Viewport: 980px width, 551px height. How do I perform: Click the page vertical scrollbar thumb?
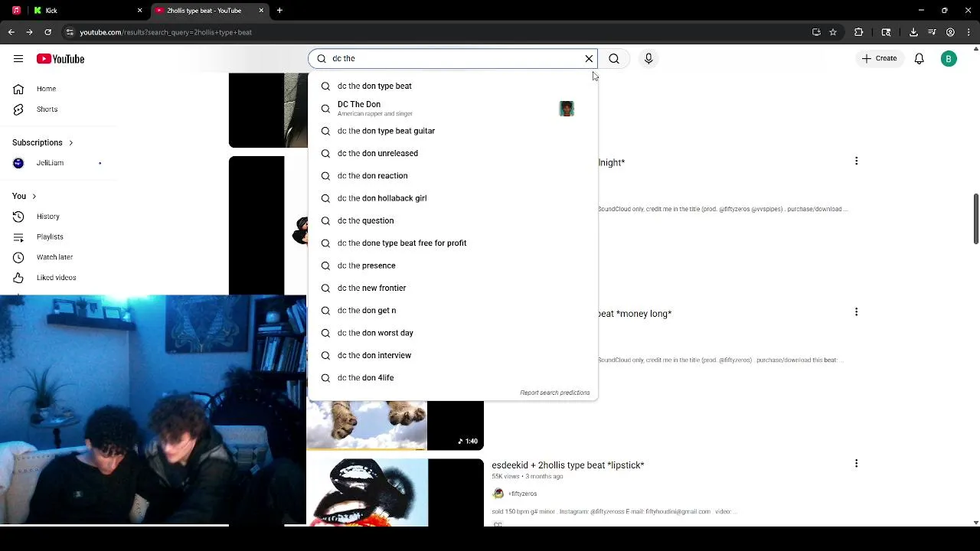click(x=975, y=220)
